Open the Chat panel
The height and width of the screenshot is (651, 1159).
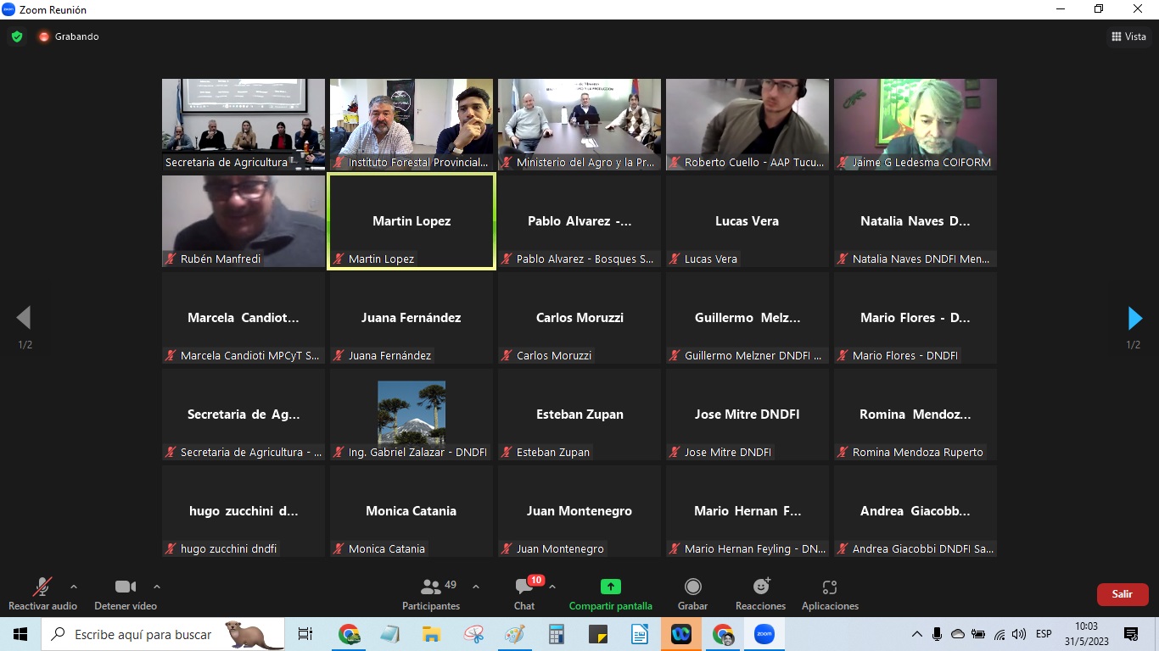tap(524, 593)
